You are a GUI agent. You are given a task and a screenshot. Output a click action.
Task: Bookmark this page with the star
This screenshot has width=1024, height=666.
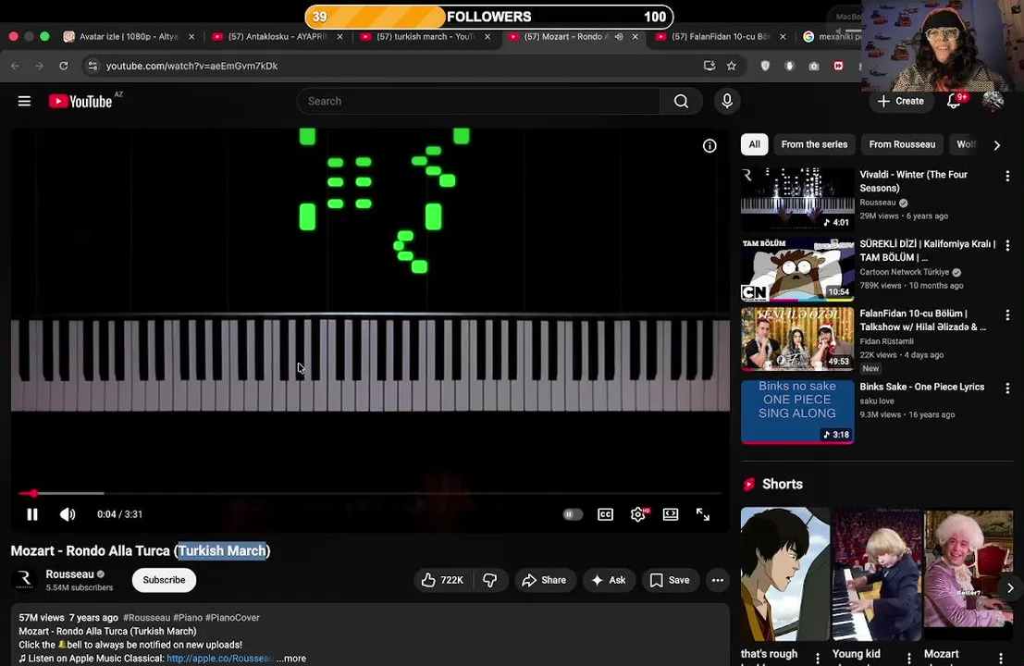tap(732, 66)
